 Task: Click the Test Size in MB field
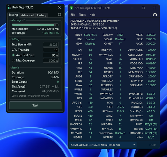coord(51,45)
